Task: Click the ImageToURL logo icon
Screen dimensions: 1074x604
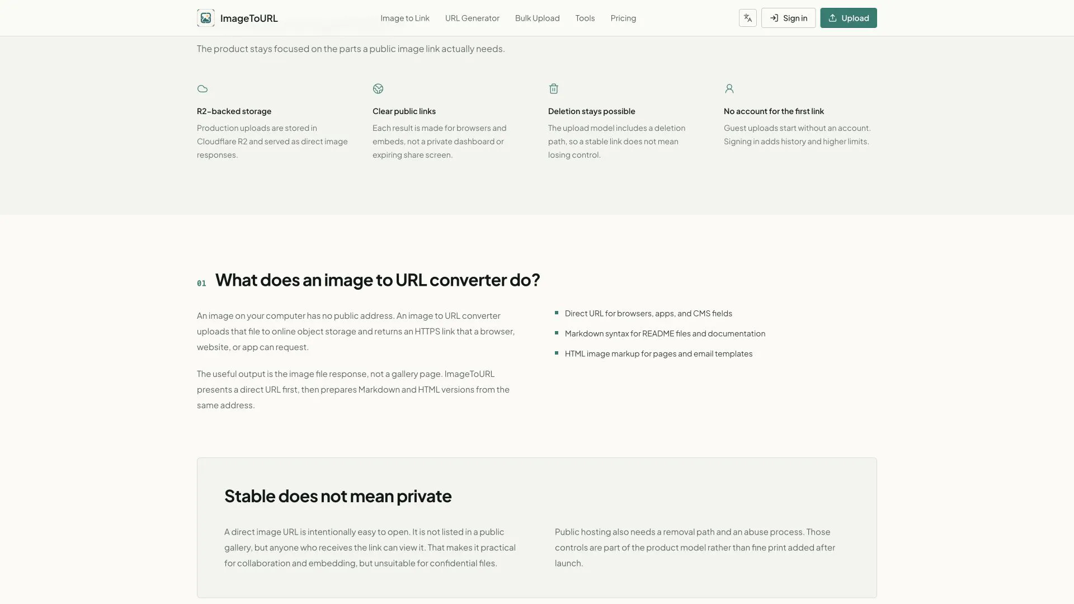Action: [x=206, y=18]
